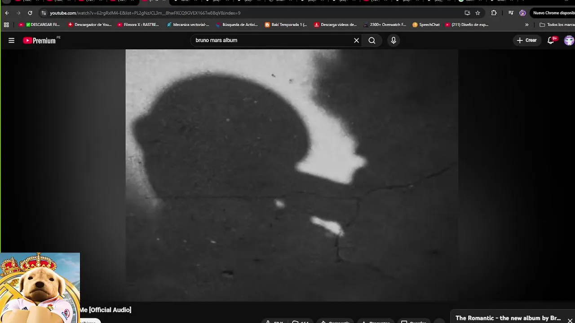The image size is (575, 323).
Task: Open the Chrome profile avatar
Action: tap(522, 13)
